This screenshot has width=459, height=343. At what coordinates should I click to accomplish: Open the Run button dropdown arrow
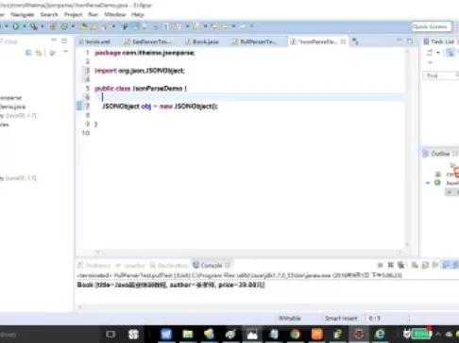[x=24, y=26]
